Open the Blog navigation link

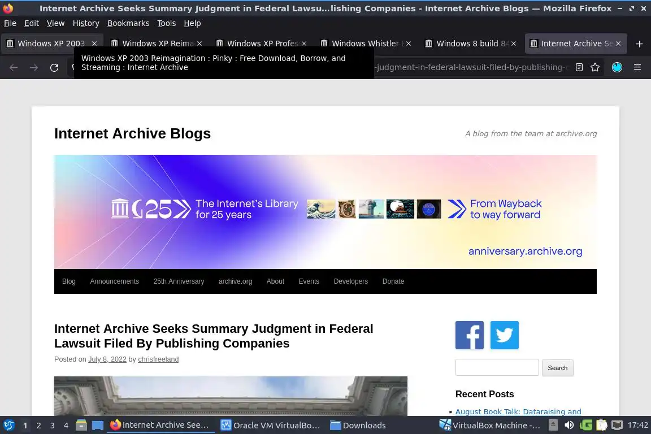(x=69, y=281)
